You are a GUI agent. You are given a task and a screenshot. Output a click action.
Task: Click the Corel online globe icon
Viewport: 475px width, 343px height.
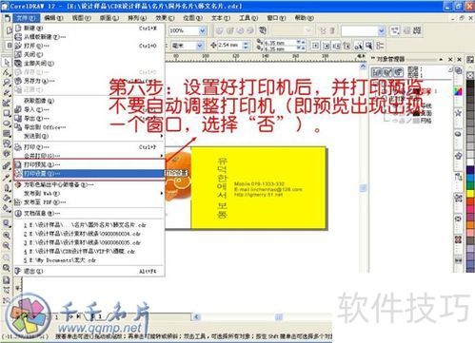pyautogui.click(x=262, y=30)
